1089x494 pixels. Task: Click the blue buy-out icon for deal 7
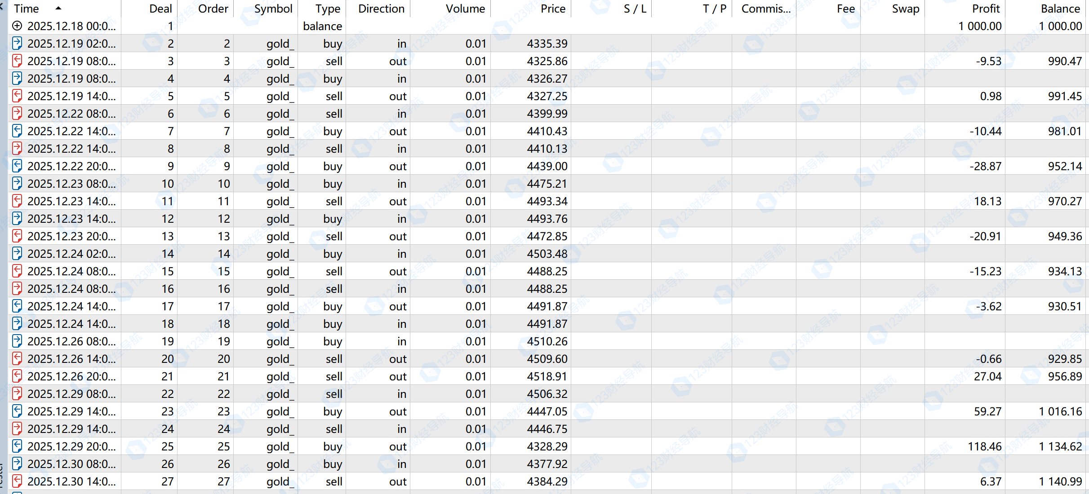17,131
